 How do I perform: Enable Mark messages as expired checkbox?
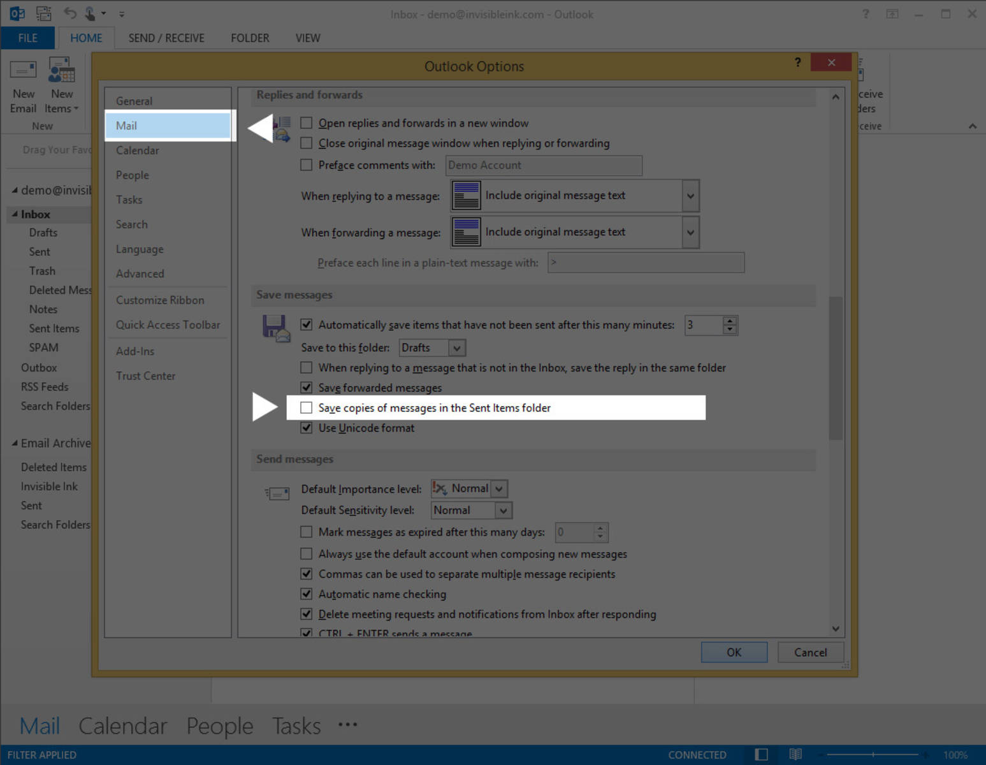pyautogui.click(x=307, y=532)
